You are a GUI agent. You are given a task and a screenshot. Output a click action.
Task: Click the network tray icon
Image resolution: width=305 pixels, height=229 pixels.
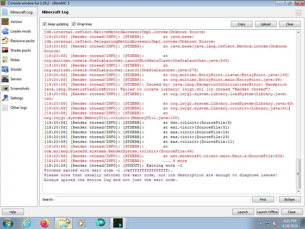point(268,224)
